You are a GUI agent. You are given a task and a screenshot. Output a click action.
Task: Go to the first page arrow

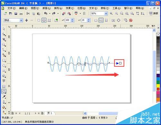(16, 113)
